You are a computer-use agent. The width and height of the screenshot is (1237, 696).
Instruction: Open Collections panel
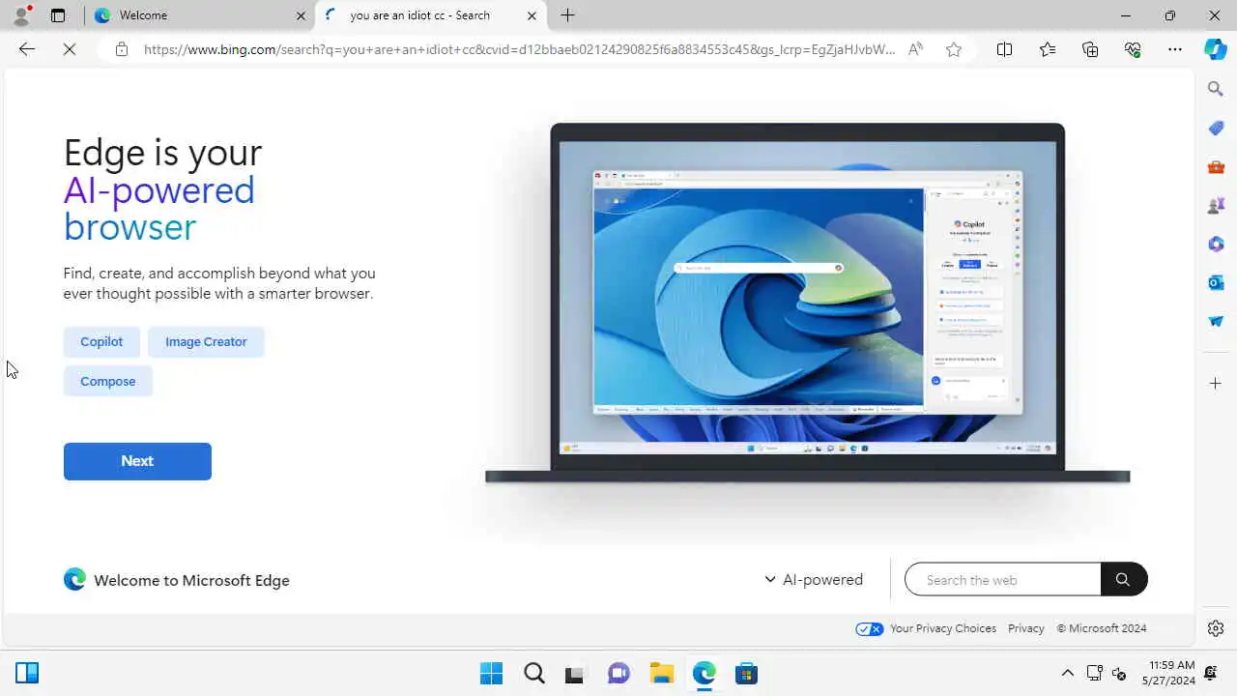point(1090,49)
